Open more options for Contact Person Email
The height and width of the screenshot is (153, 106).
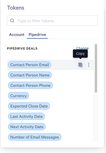coord(89,65)
